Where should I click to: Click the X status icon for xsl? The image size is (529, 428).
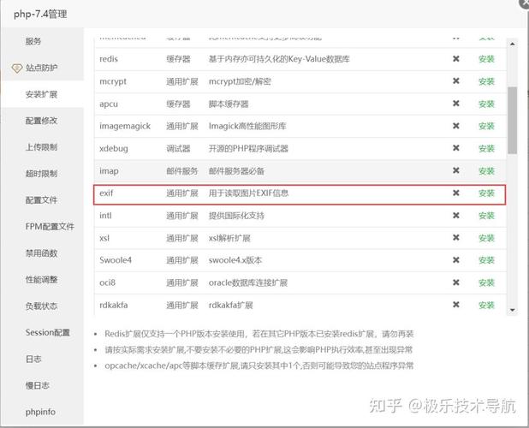(455, 238)
